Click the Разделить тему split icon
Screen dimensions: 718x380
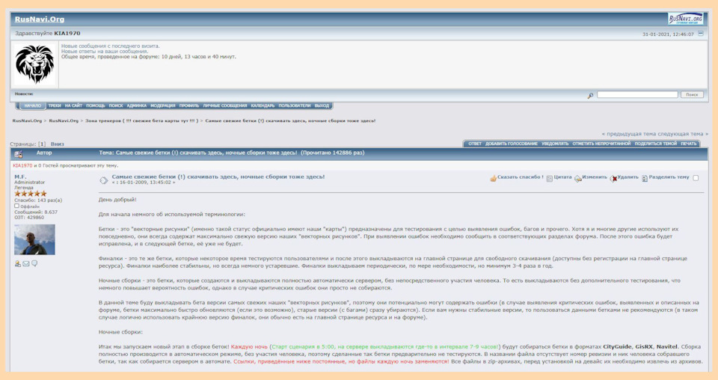point(645,178)
